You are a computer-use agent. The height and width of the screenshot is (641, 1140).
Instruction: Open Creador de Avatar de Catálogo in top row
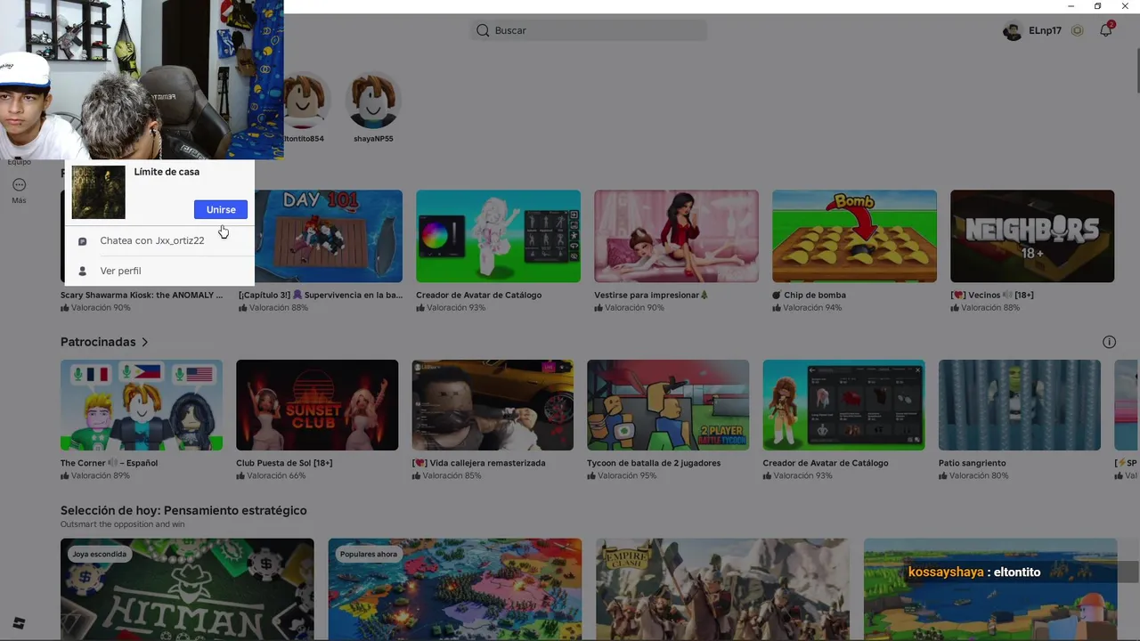(498, 236)
